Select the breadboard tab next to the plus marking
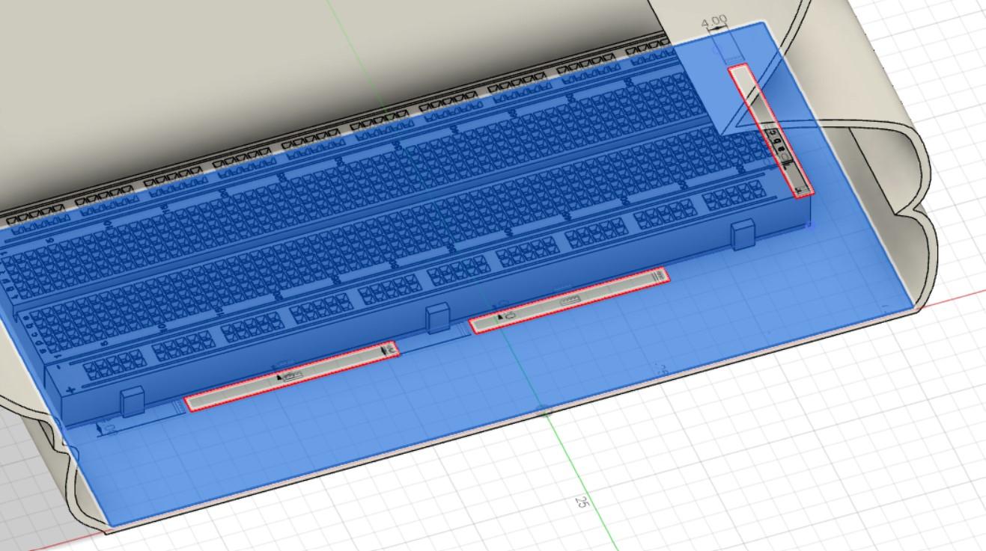Image resolution: width=986 pixels, height=551 pixels. click(x=132, y=402)
